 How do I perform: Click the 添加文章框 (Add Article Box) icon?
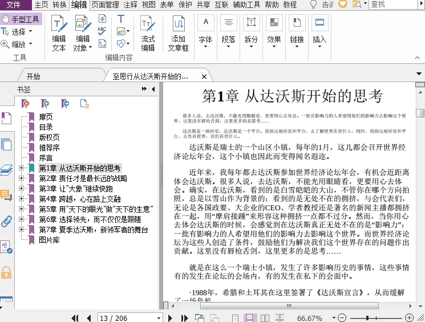(178, 32)
